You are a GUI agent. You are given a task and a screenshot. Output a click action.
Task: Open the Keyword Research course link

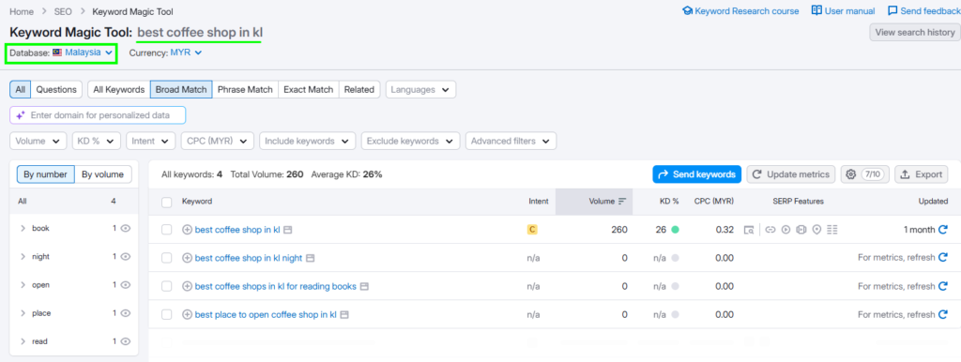[740, 11]
